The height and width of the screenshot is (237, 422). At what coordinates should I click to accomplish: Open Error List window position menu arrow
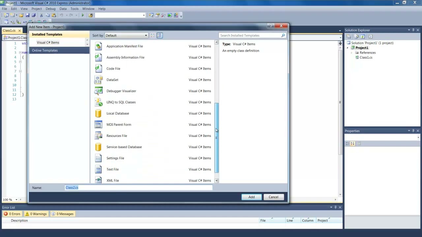pos(331,207)
